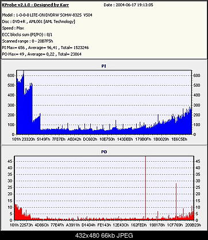Screen dimensions: 208x240
Task: Click the 162FEDh axis label
Action: 139,225
